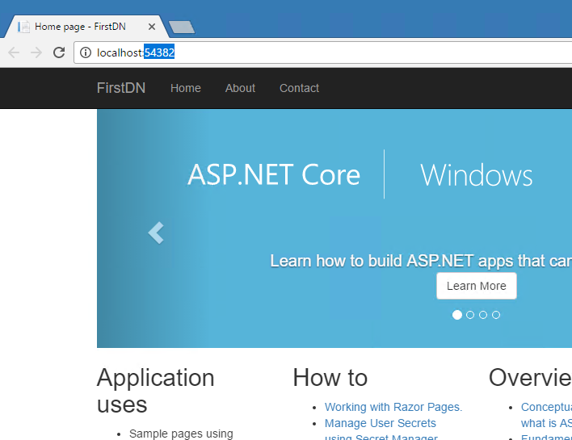Click the Application uses heading
The height and width of the screenshot is (440, 572).
[156, 391]
